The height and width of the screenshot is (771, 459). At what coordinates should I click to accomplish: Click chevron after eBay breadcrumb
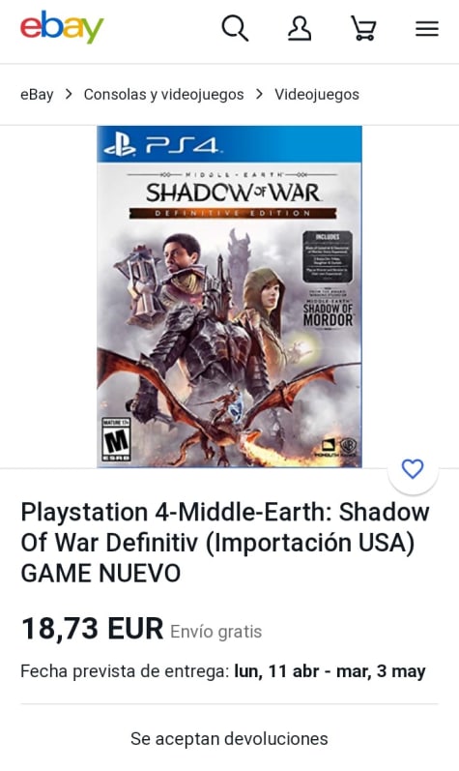69,95
